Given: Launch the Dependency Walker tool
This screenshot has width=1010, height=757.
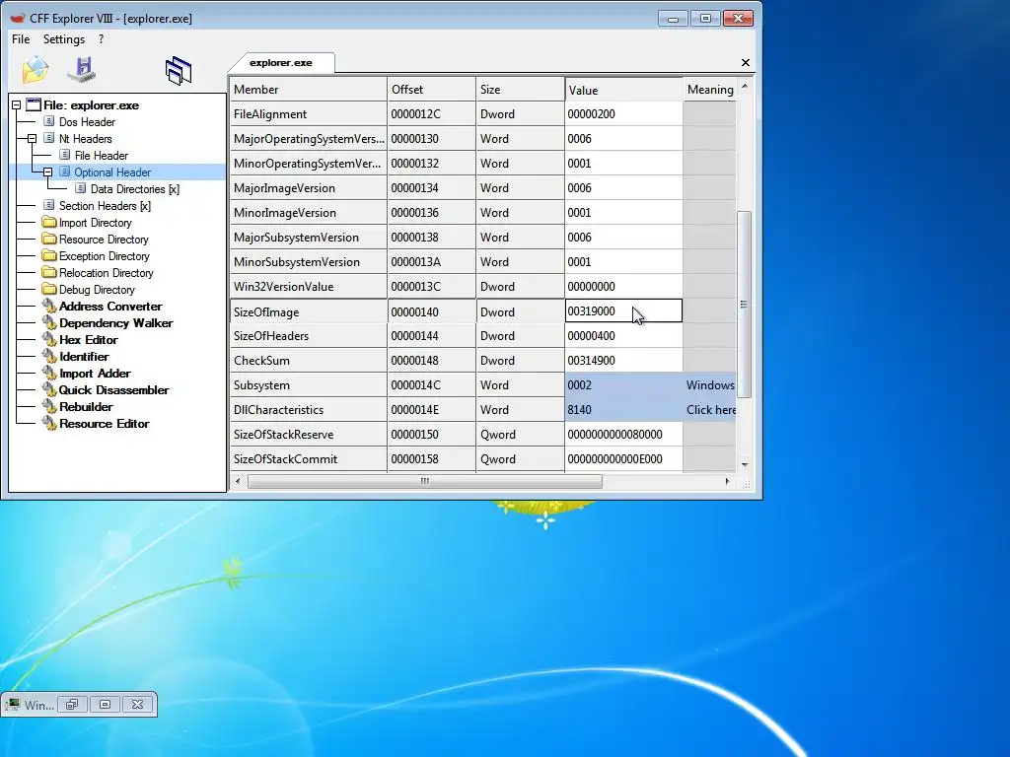Looking at the screenshot, I should tap(116, 322).
